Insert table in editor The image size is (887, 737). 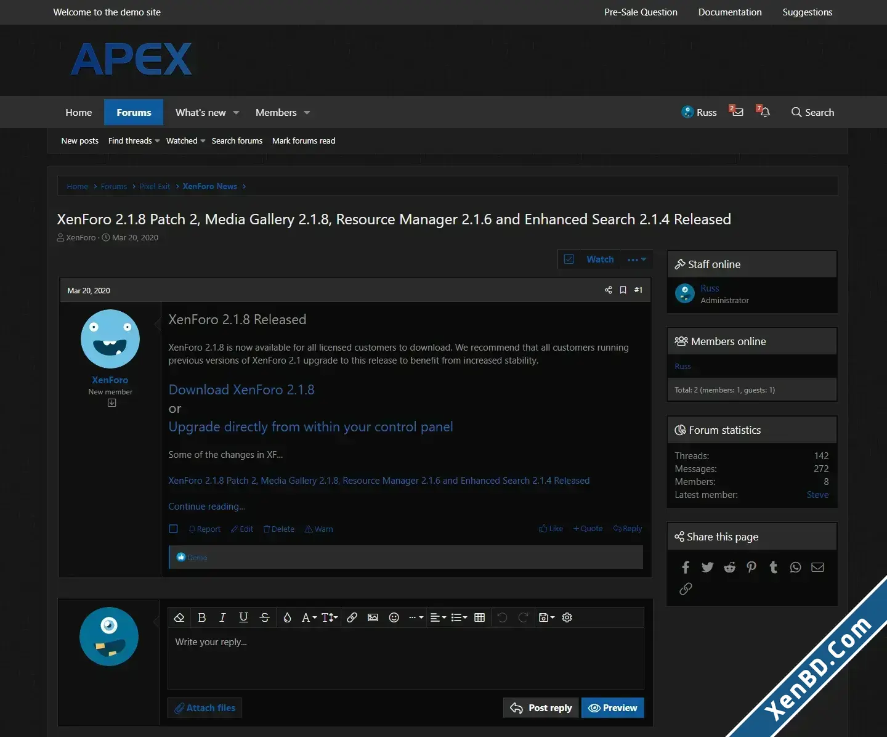480,617
